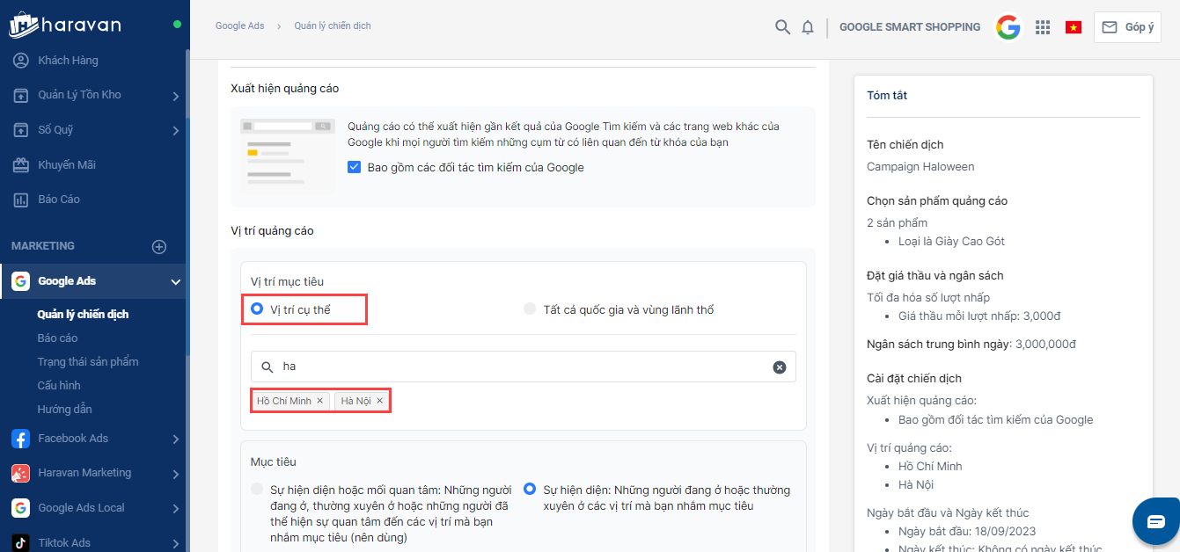Screen dimensions: 1180x552
Task: Click the search magnifier icon in header
Action: [782, 27]
